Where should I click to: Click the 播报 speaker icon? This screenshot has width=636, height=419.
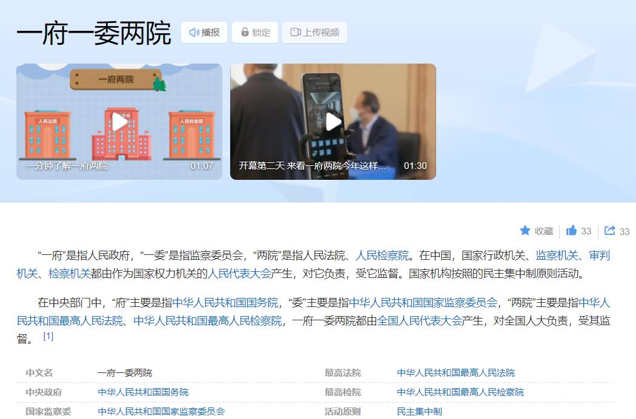click(194, 32)
